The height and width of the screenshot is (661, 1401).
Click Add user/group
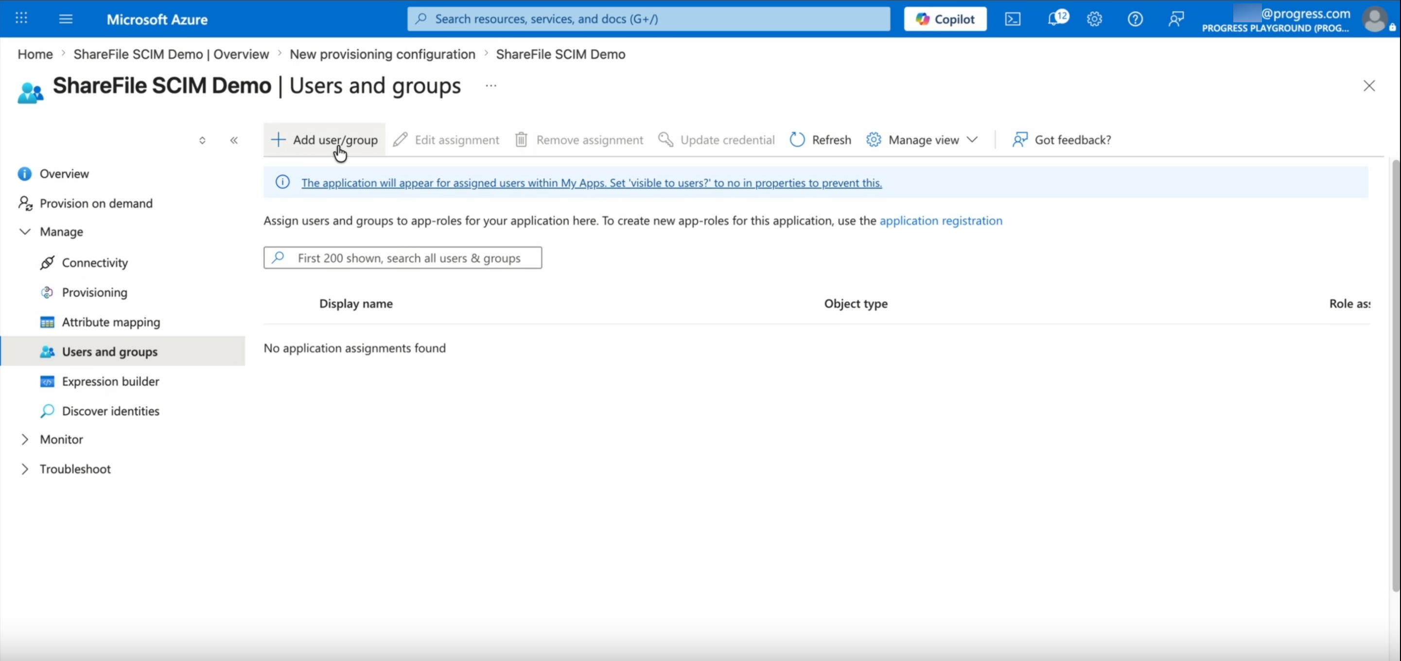tap(324, 140)
